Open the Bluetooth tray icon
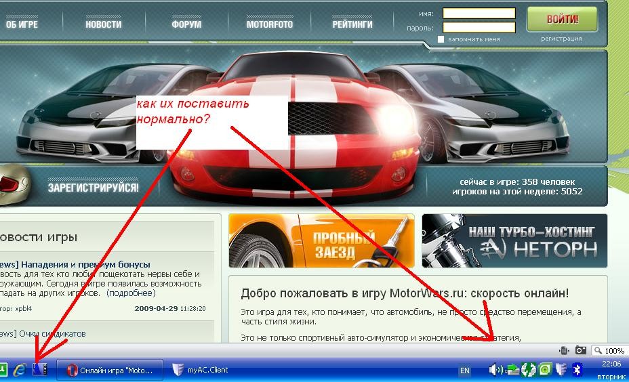The height and width of the screenshot is (382, 629). [577, 370]
